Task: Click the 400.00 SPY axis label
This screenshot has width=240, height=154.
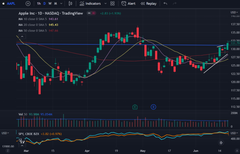Action: [235, 139]
